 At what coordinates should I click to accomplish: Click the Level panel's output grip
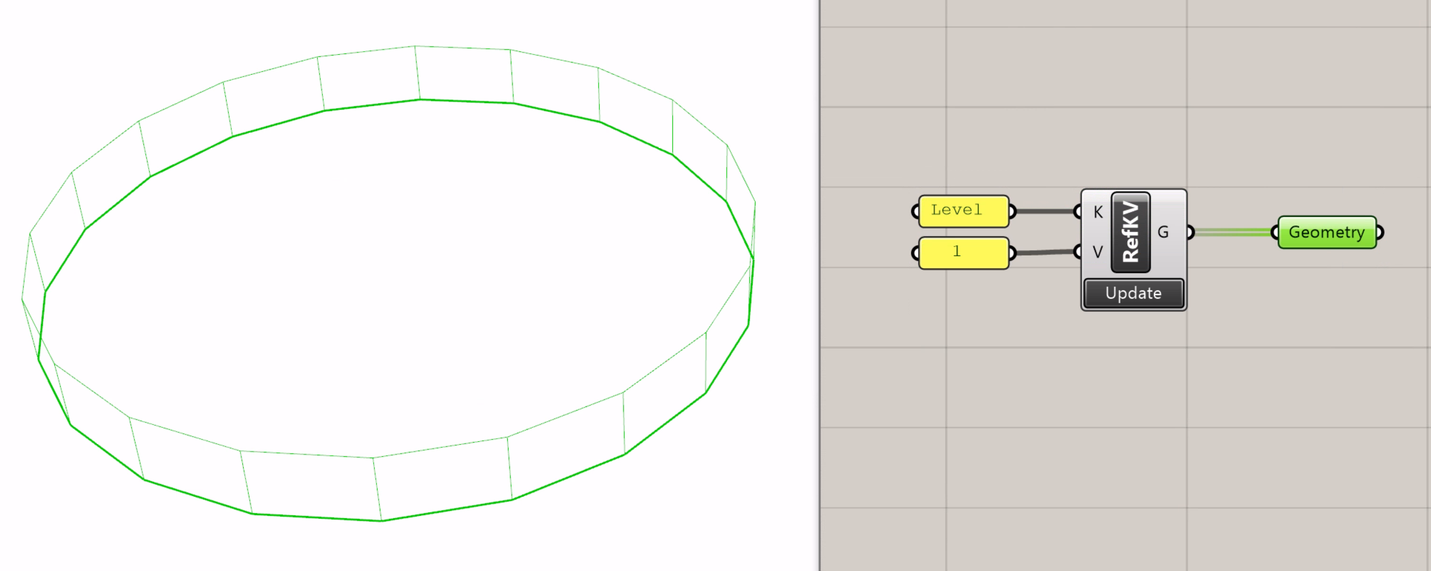1013,212
